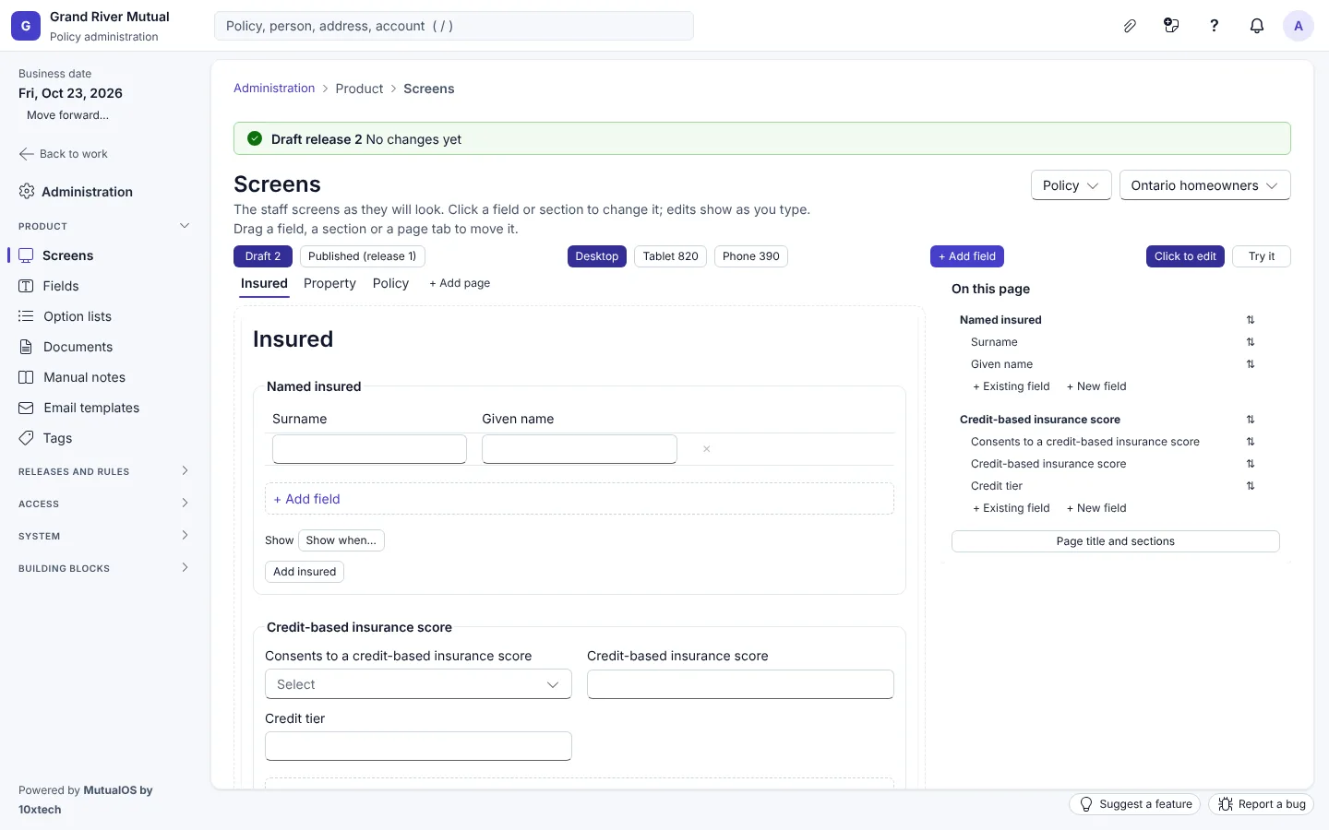Expand the Building Blocks section
This screenshot has height=830, width=1329.
(185, 568)
